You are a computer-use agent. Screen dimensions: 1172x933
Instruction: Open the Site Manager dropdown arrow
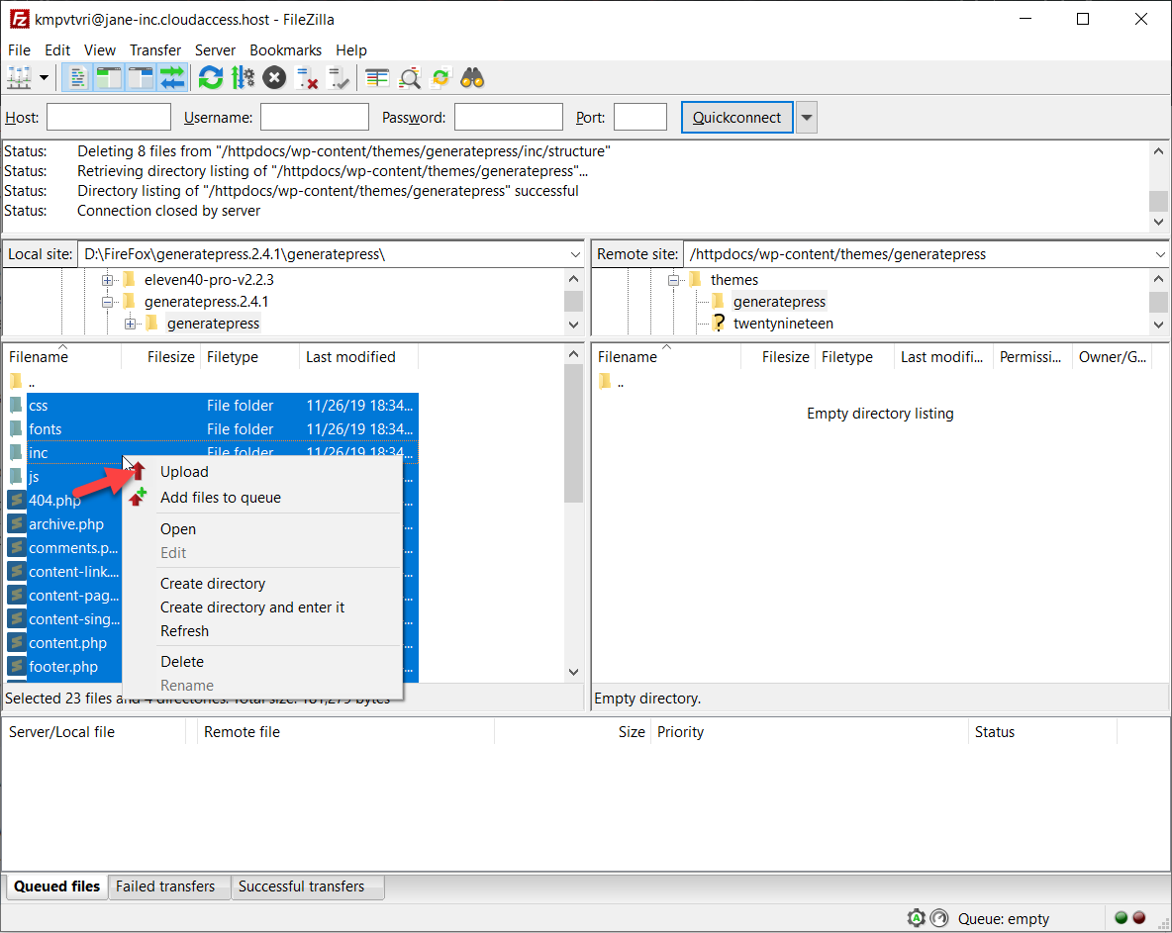45,78
